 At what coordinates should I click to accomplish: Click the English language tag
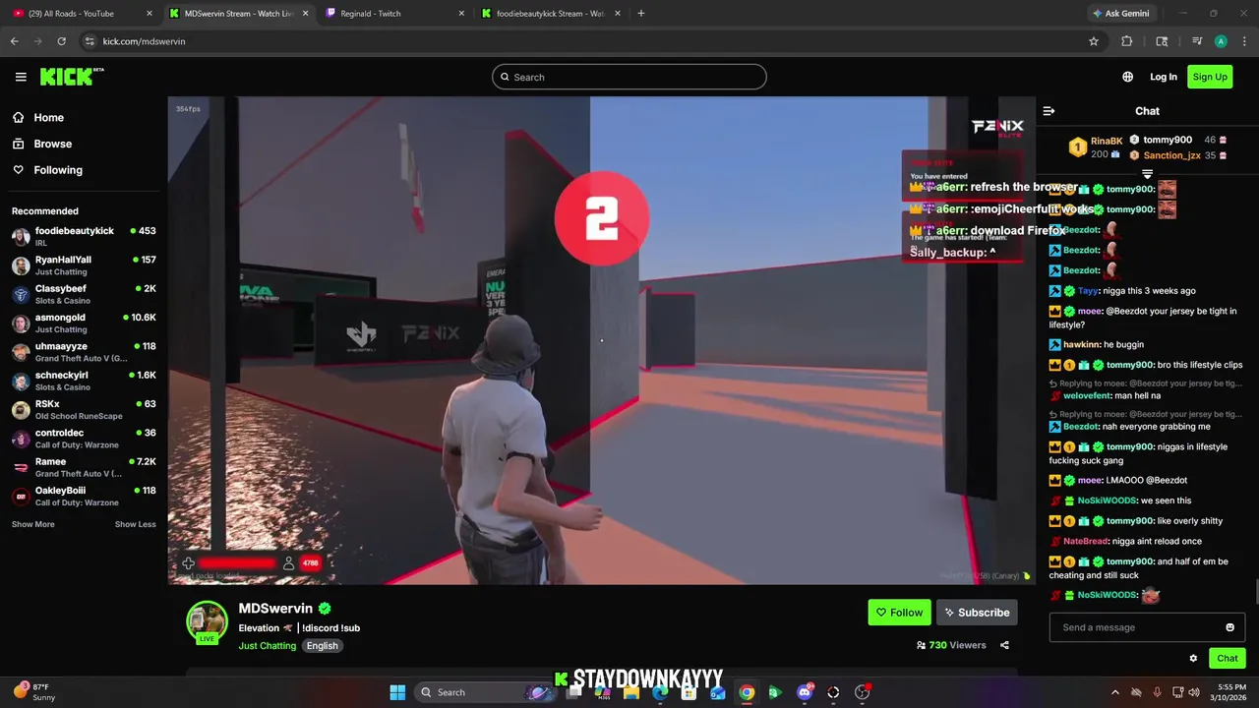point(322,646)
